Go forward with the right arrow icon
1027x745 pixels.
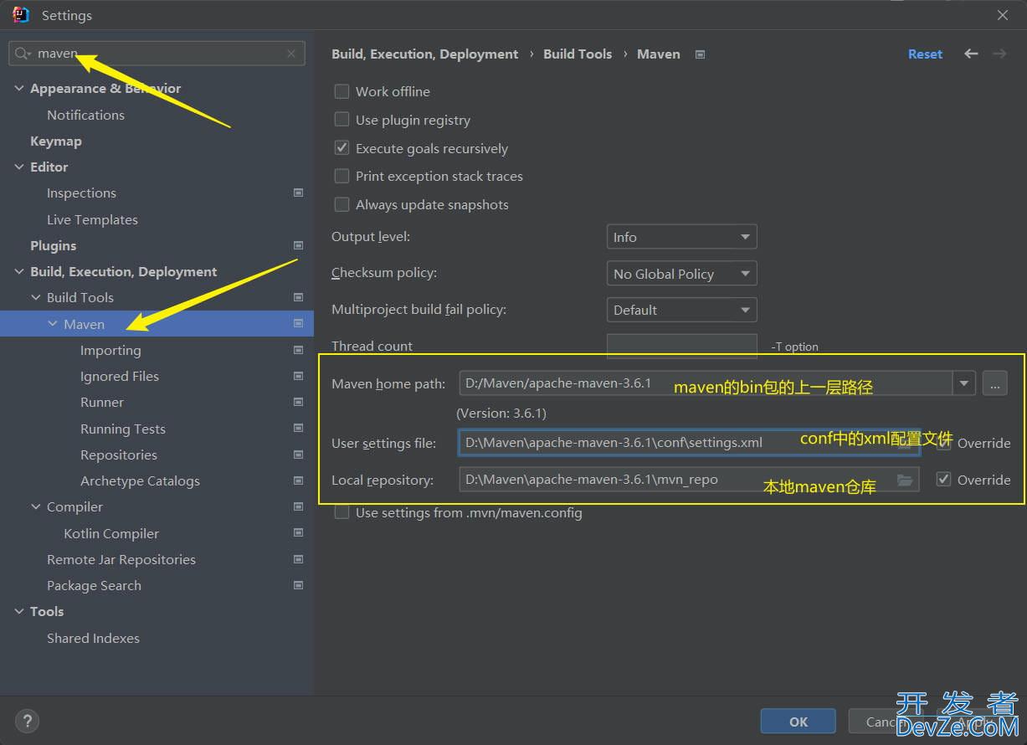click(x=999, y=54)
